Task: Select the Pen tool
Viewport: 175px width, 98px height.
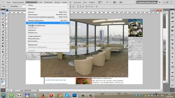Action: (3, 55)
